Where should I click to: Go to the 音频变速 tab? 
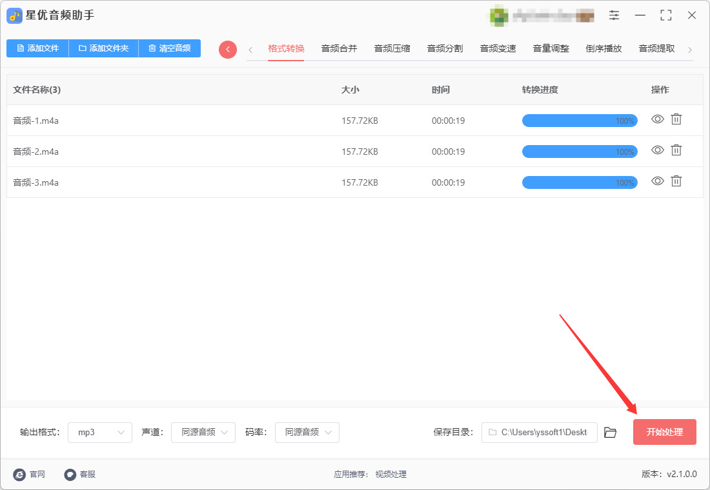coord(498,48)
